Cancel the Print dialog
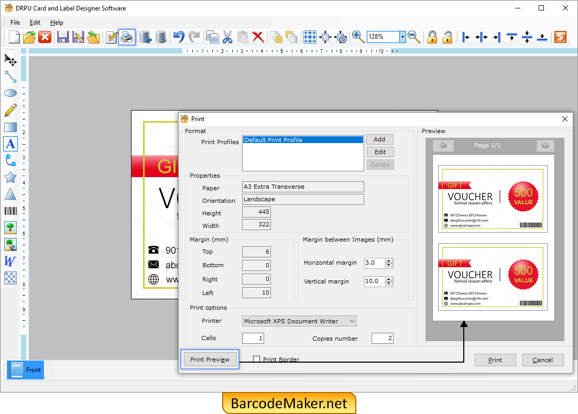578x414 pixels. (542, 360)
